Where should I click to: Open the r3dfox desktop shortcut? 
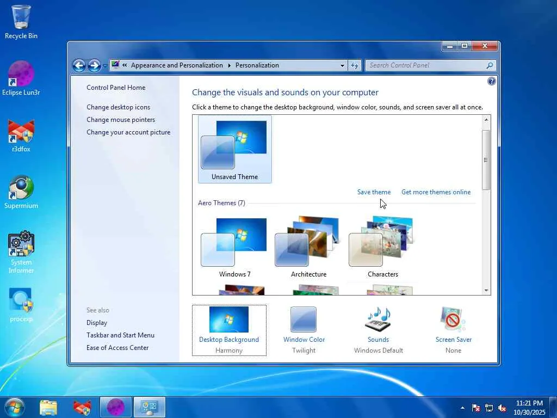tap(21, 136)
